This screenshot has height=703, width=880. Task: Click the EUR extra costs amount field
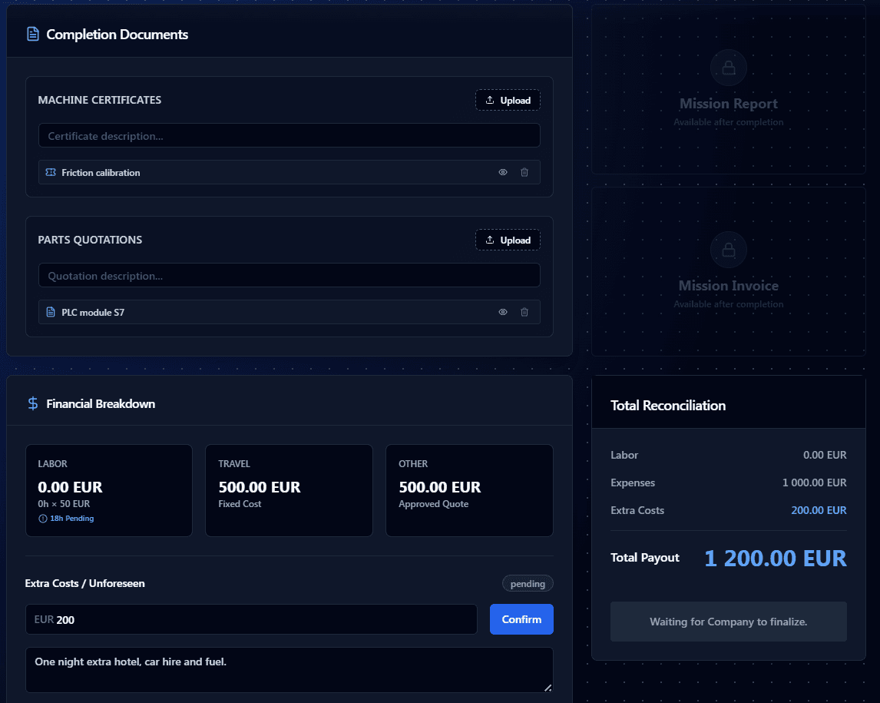[261, 619]
